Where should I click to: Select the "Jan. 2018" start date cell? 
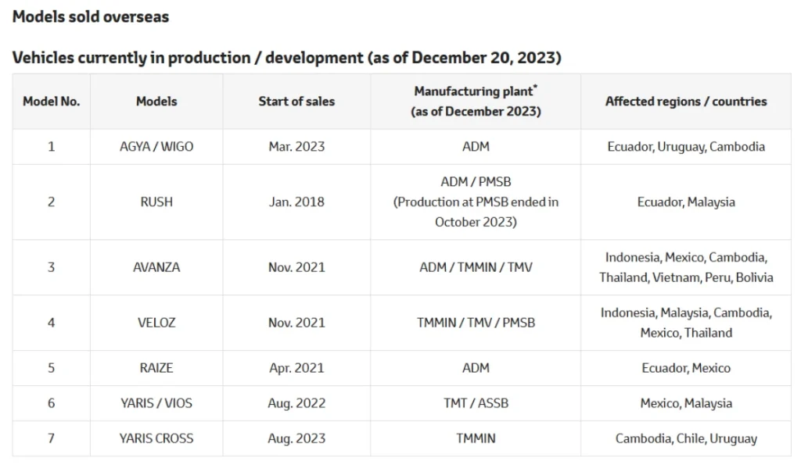click(296, 202)
